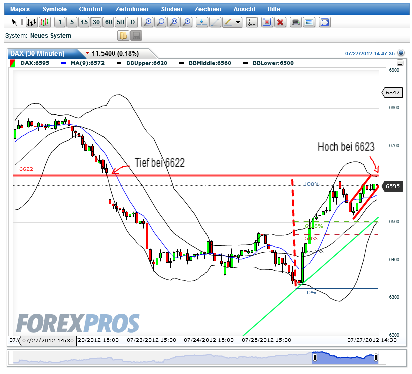Switch to bar chart type
The width and height of the screenshot is (412, 374).
pos(32,22)
